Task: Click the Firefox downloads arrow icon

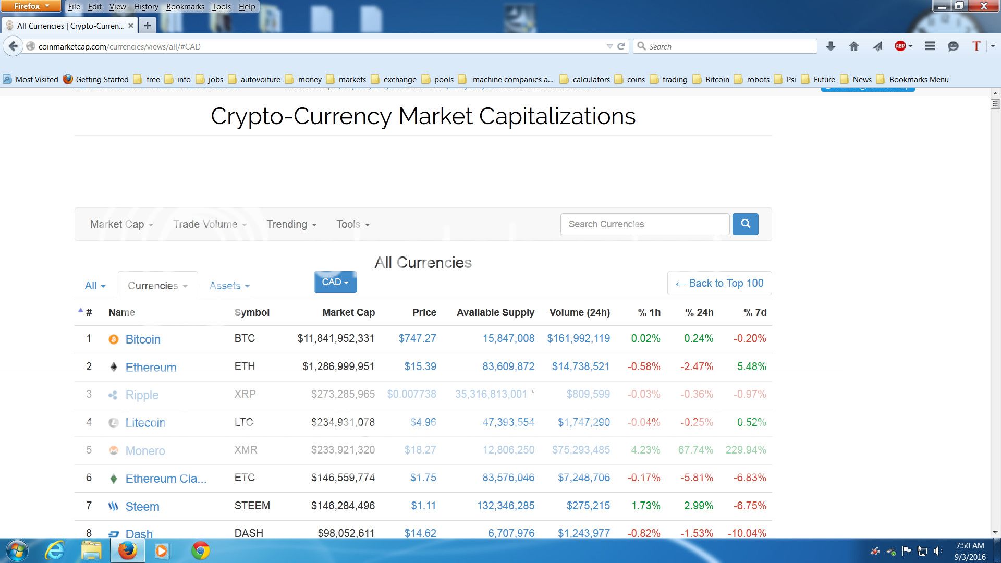Action: [x=831, y=46]
